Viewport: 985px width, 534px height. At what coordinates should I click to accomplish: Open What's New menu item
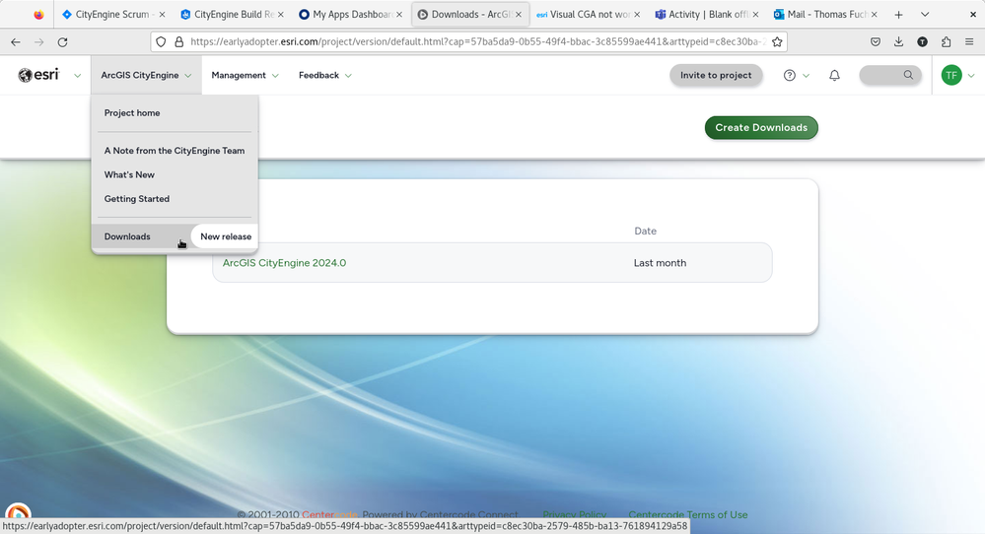pos(129,174)
